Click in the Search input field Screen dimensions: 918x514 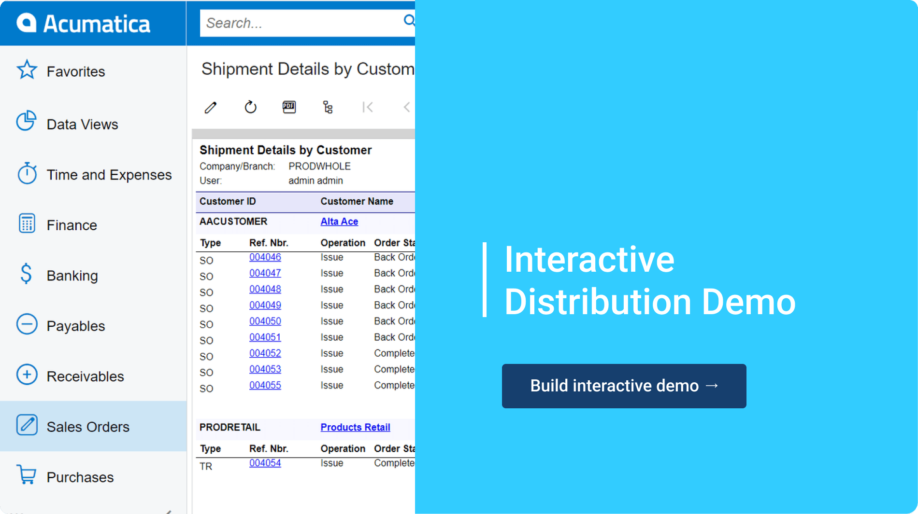tap(300, 23)
